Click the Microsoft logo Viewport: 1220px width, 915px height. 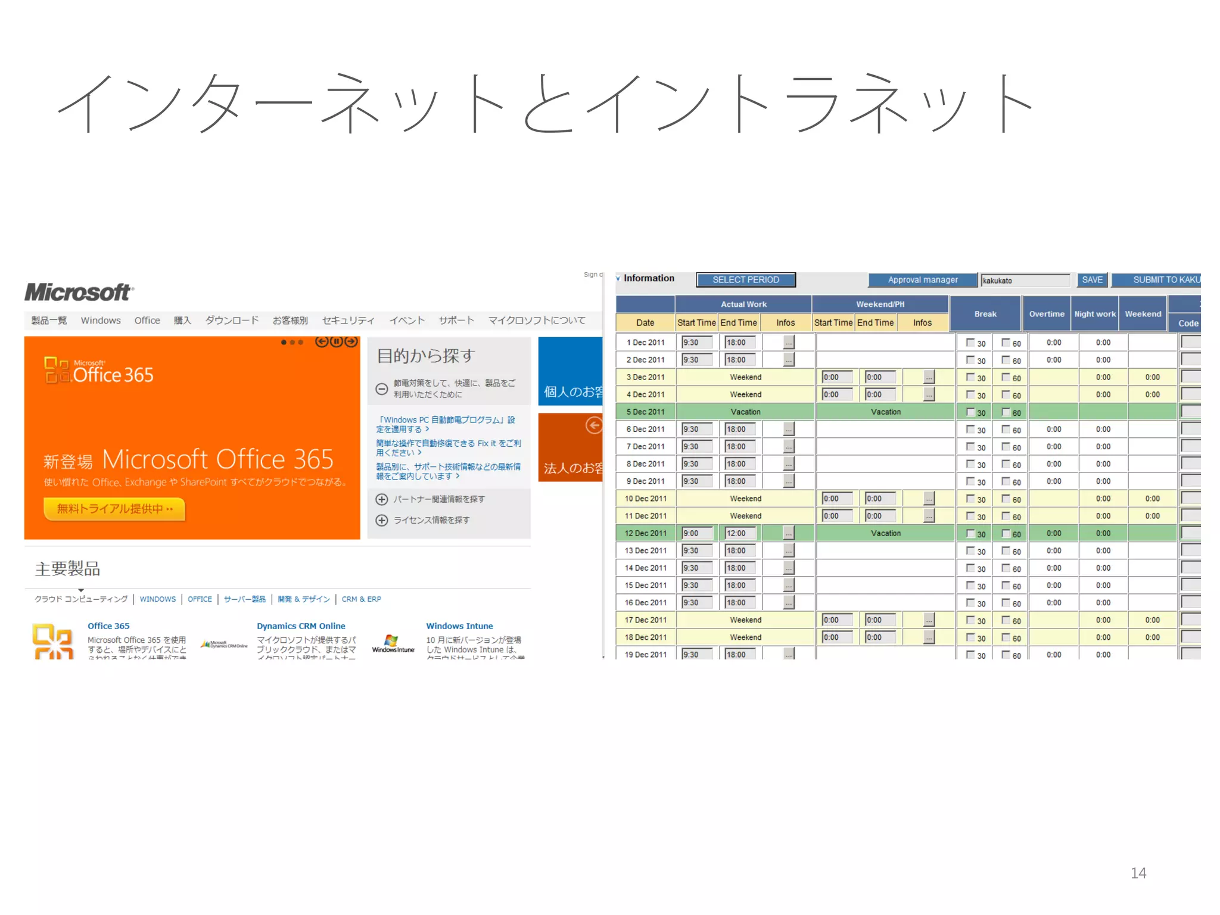pyautogui.click(x=78, y=292)
